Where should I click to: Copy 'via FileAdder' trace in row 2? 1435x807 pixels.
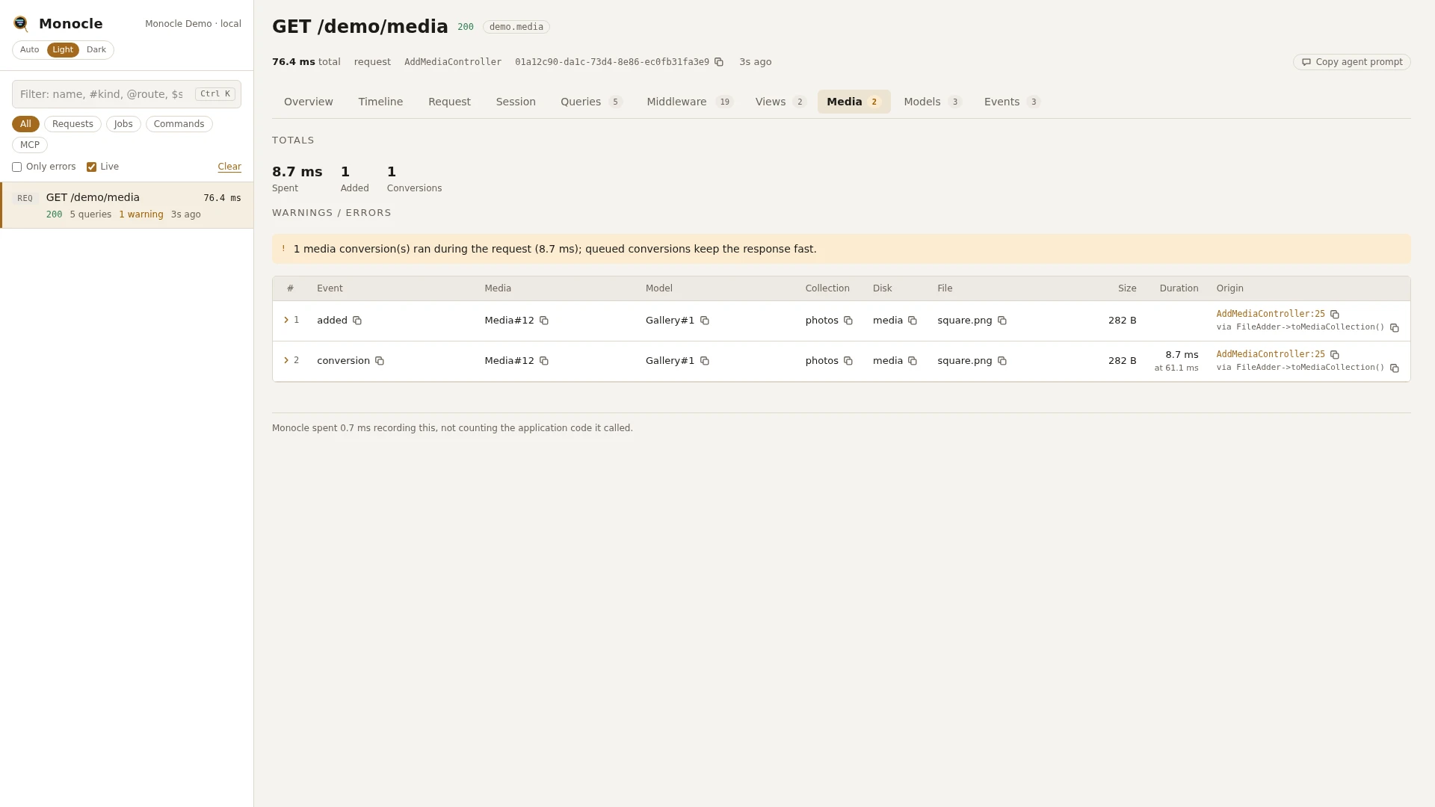(1395, 368)
